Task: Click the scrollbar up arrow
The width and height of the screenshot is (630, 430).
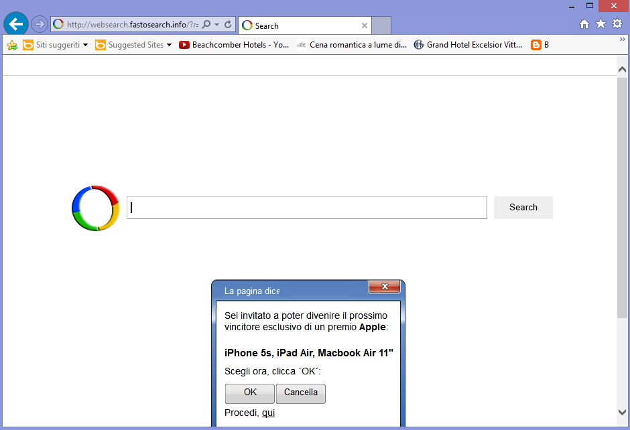Action: 622,69
